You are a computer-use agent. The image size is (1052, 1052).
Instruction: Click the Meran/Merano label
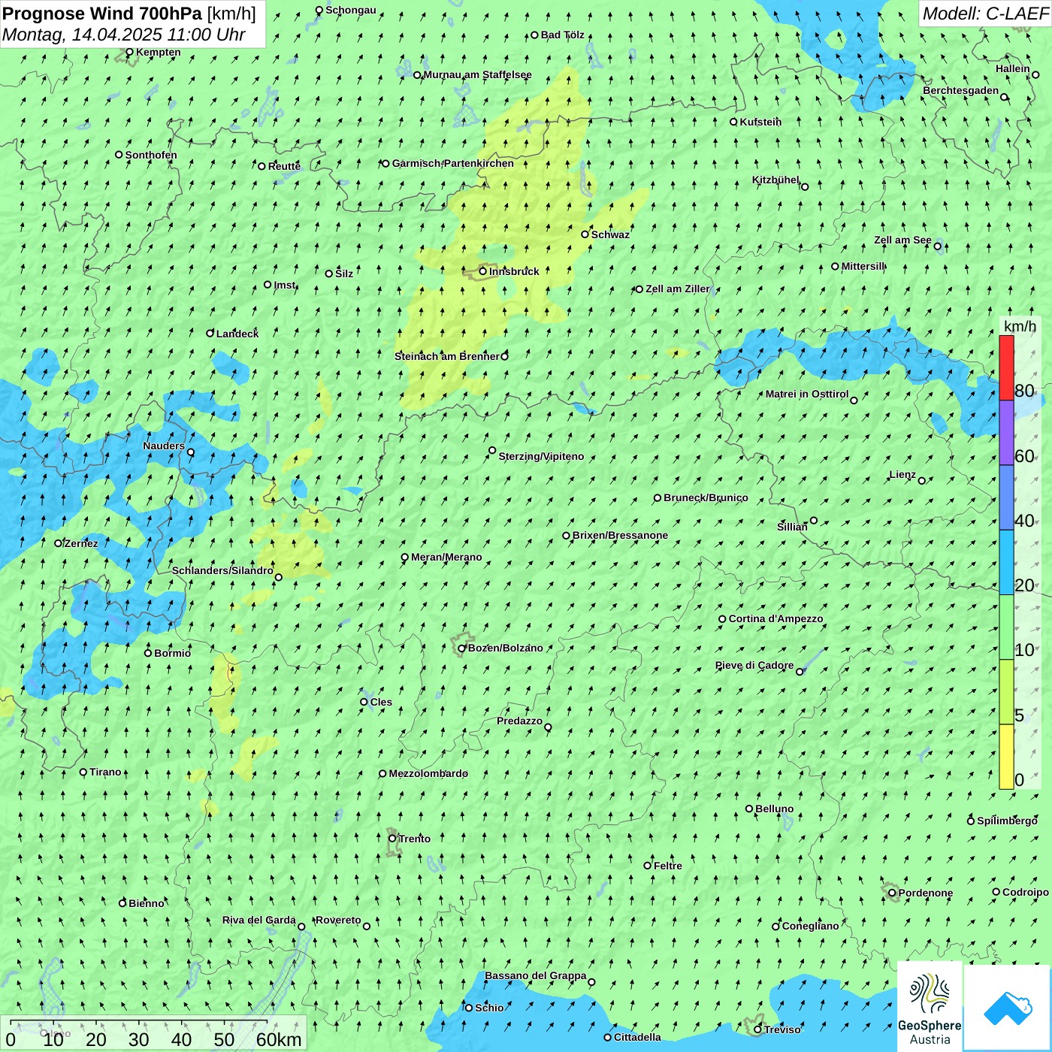446,557
